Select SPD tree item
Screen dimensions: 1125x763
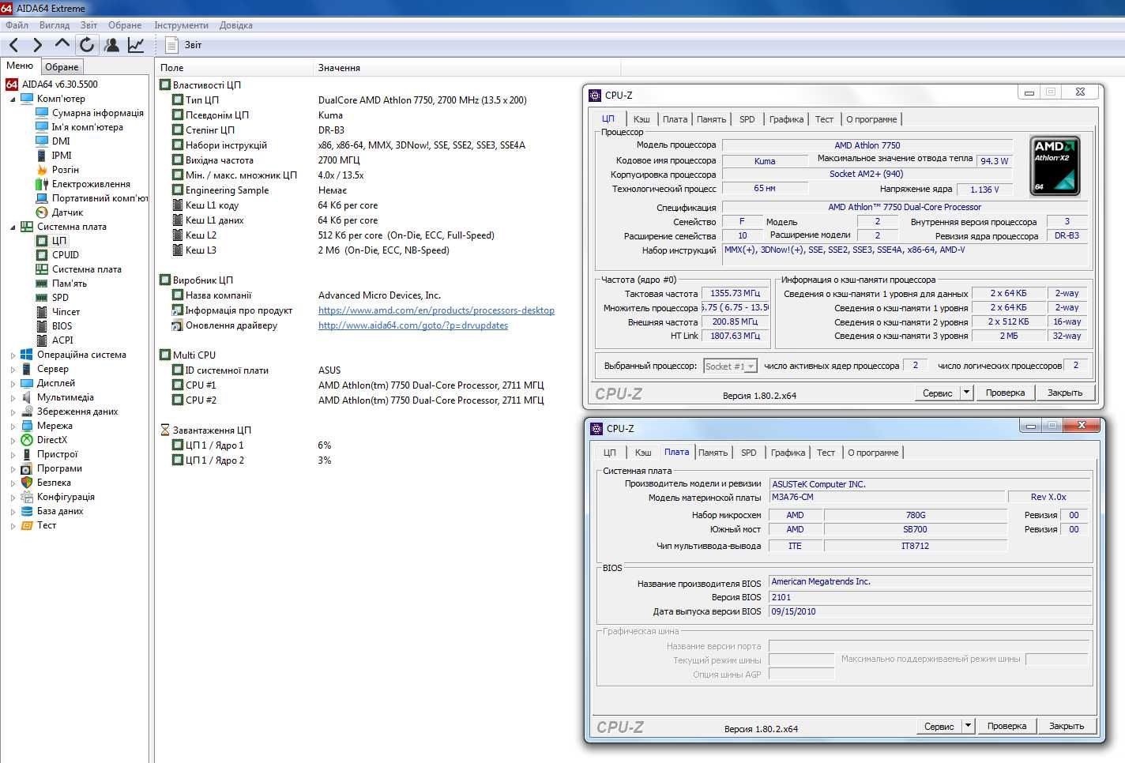click(x=60, y=298)
